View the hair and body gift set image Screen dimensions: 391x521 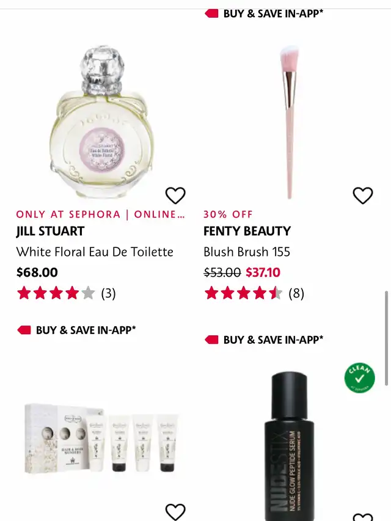tap(103, 438)
